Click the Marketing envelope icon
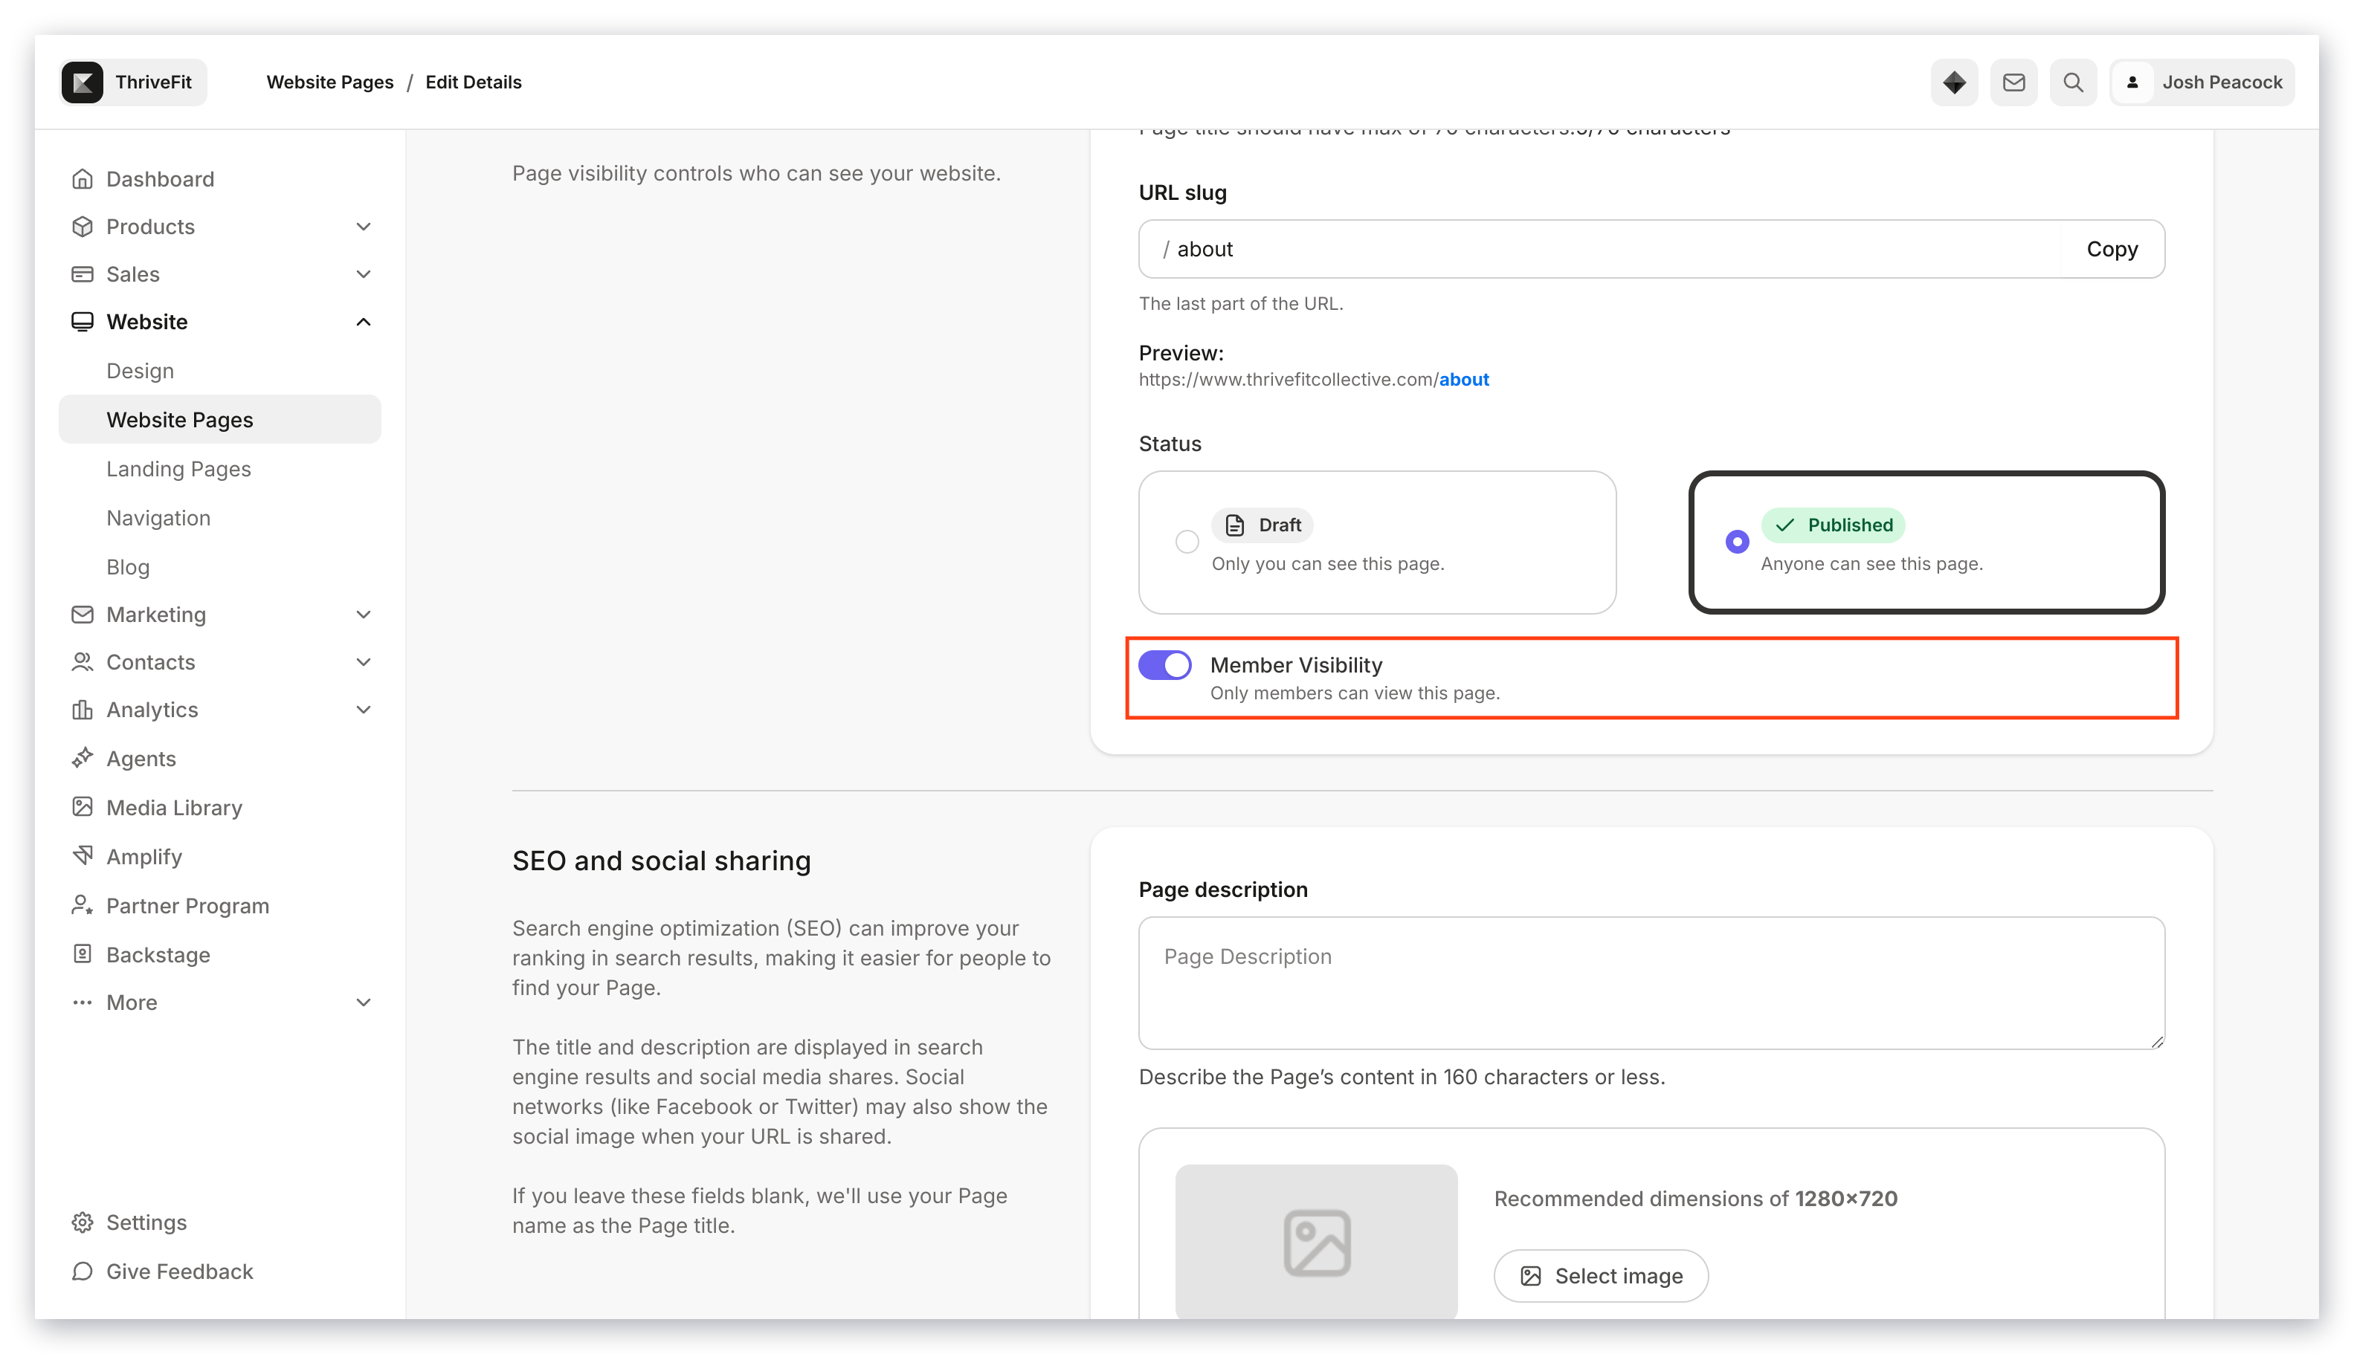The height and width of the screenshot is (1354, 2354). pos(83,614)
